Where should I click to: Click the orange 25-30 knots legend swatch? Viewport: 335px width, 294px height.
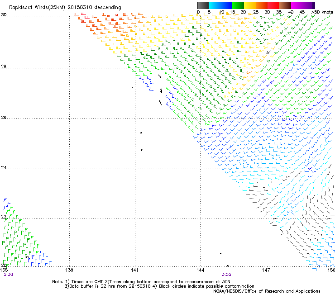pyautogui.click(x=262, y=5)
